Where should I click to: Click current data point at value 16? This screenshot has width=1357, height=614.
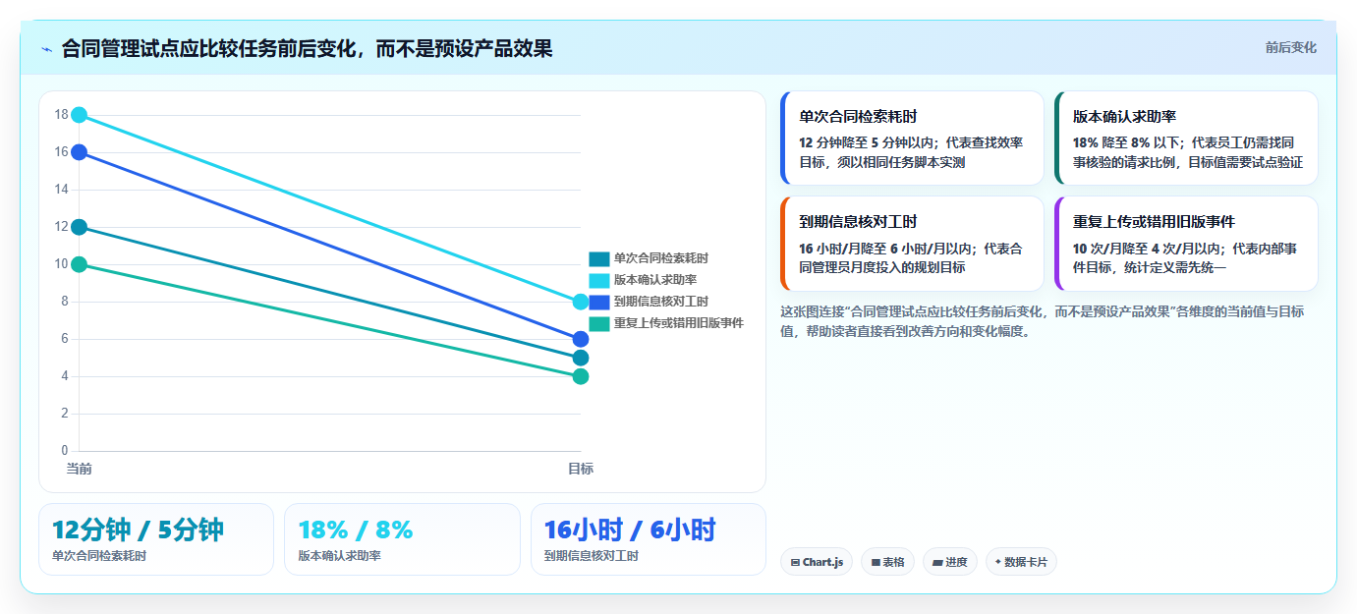80,152
